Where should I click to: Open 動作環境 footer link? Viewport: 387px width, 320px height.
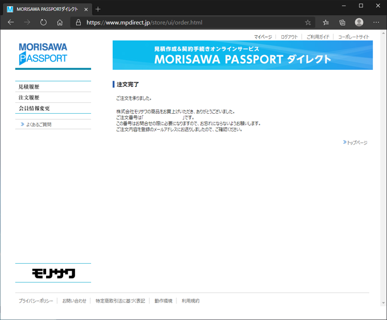click(163, 301)
